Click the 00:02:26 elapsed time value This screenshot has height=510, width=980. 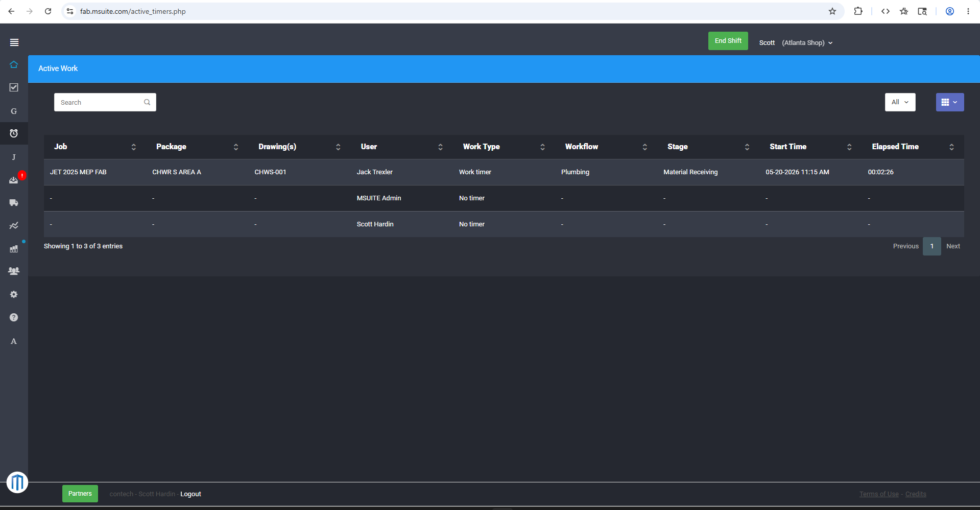(x=881, y=172)
